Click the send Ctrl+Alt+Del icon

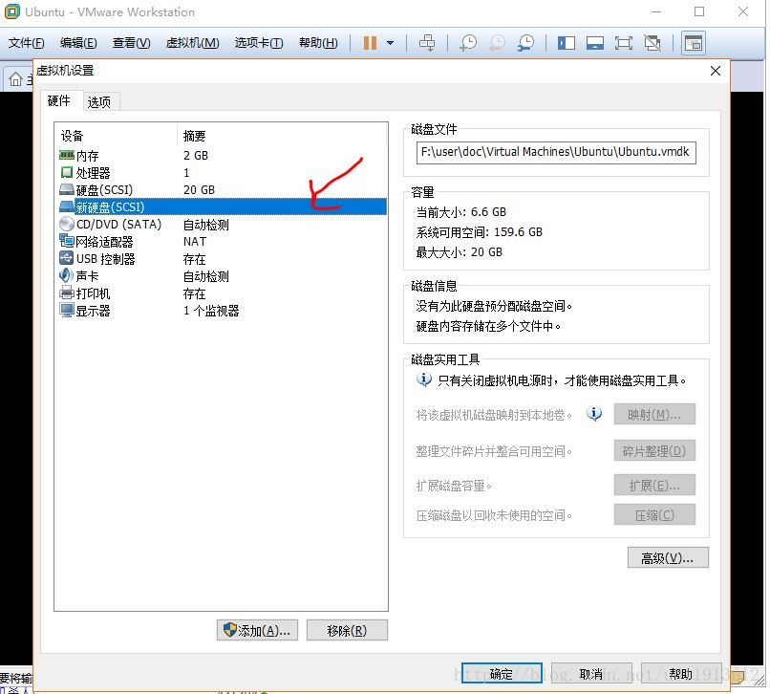(428, 43)
